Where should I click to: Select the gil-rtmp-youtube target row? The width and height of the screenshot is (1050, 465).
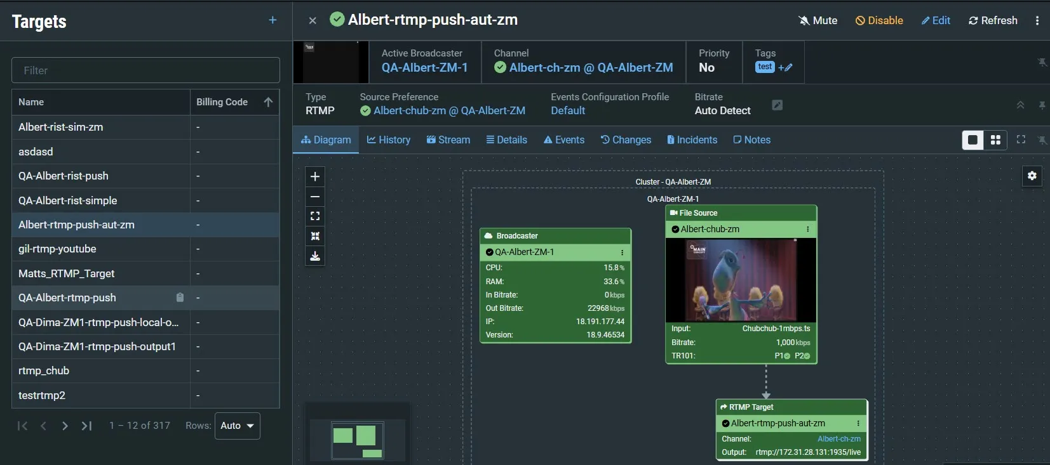coord(145,249)
